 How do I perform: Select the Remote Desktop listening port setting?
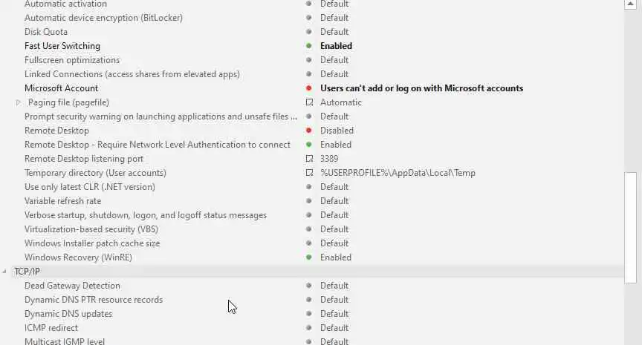(84, 159)
